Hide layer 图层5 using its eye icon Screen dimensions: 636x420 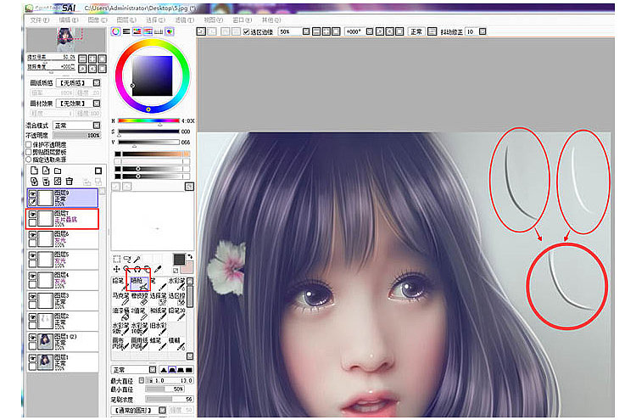click(32, 255)
